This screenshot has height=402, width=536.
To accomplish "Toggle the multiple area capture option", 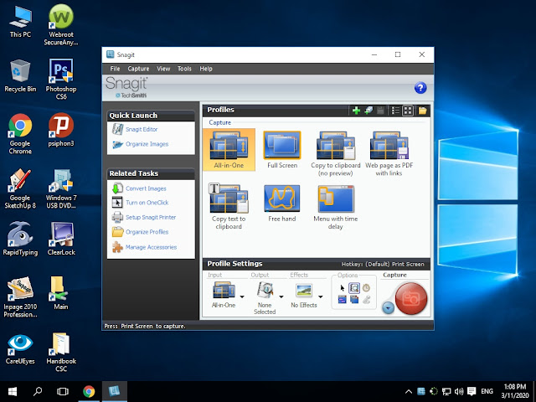I will point(354,300).
